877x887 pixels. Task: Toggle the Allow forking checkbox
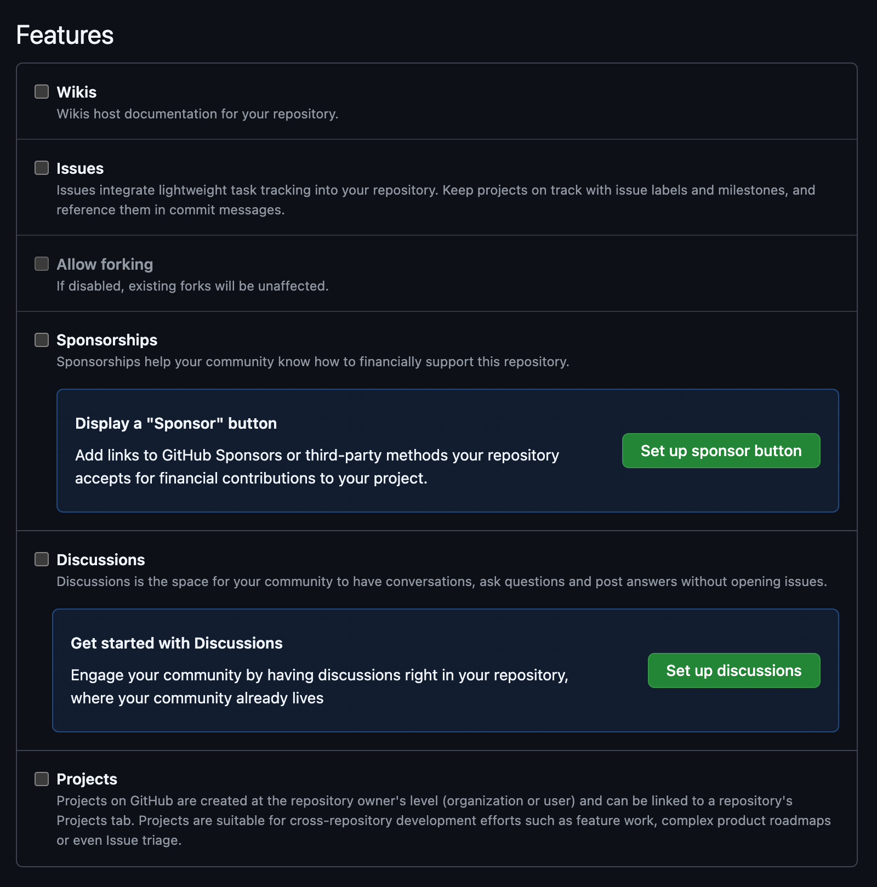tap(42, 264)
